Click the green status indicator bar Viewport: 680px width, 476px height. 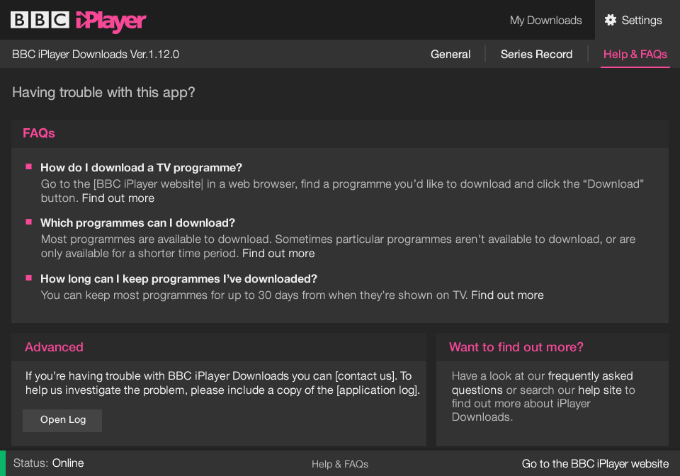(x=3, y=463)
